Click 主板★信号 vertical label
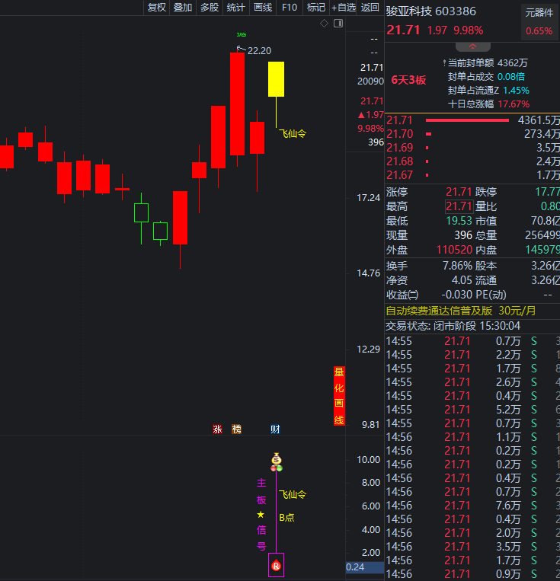Viewport: 560px width, 581px height. 261,514
